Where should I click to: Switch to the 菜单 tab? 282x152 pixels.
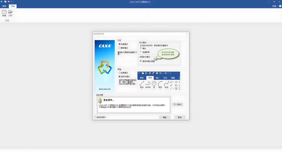tap(4, 6)
